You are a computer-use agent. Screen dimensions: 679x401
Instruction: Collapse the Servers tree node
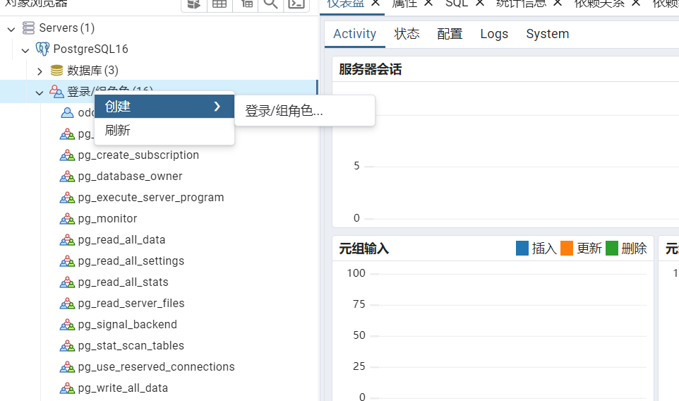pyautogui.click(x=11, y=29)
